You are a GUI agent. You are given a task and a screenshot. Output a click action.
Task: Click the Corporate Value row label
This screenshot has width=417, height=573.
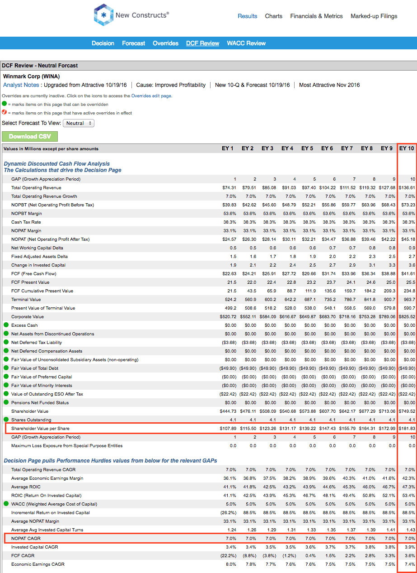pyautogui.click(x=28, y=316)
